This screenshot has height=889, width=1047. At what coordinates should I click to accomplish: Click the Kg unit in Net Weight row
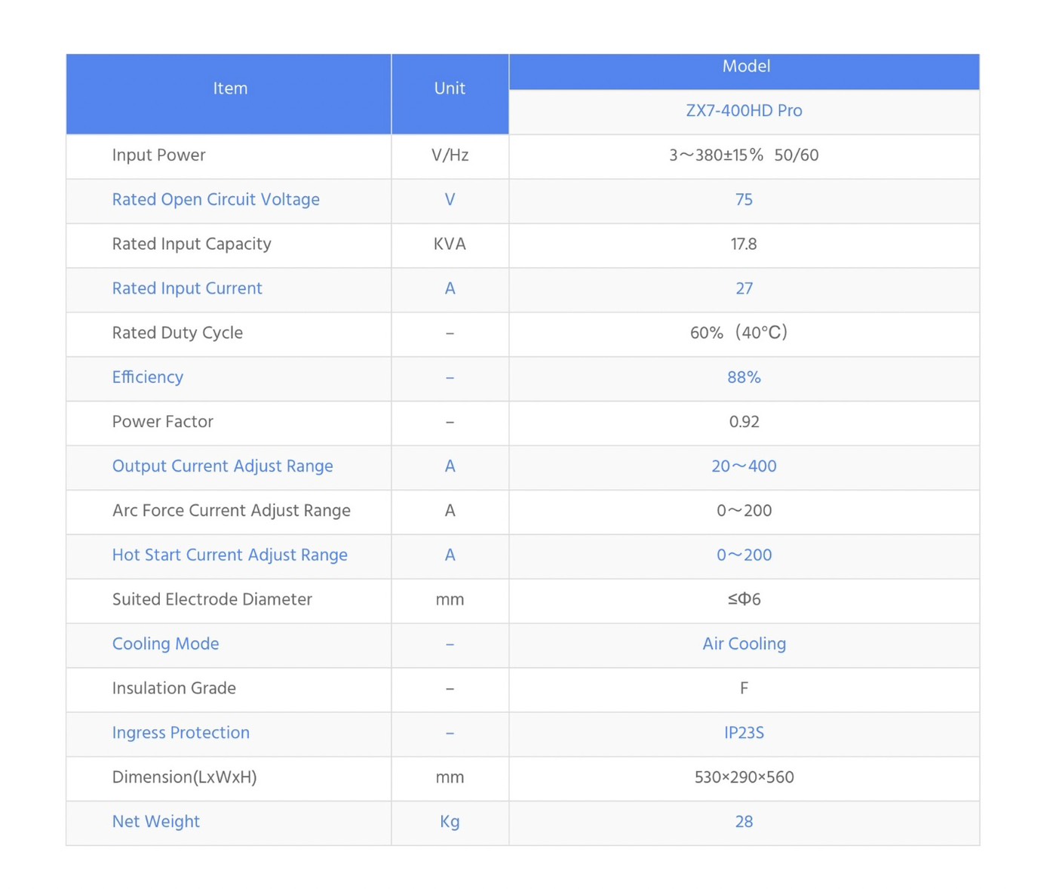click(x=450, y=822)
